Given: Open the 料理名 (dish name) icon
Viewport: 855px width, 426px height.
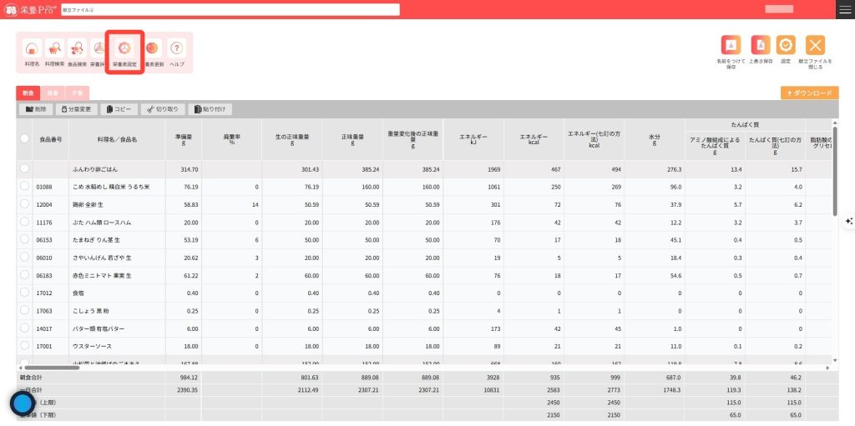Looking at the screenshot, I should (32, 52).
